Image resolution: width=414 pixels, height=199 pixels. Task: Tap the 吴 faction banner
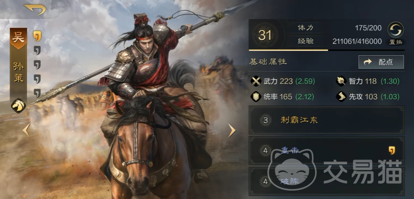coord(18,39)
